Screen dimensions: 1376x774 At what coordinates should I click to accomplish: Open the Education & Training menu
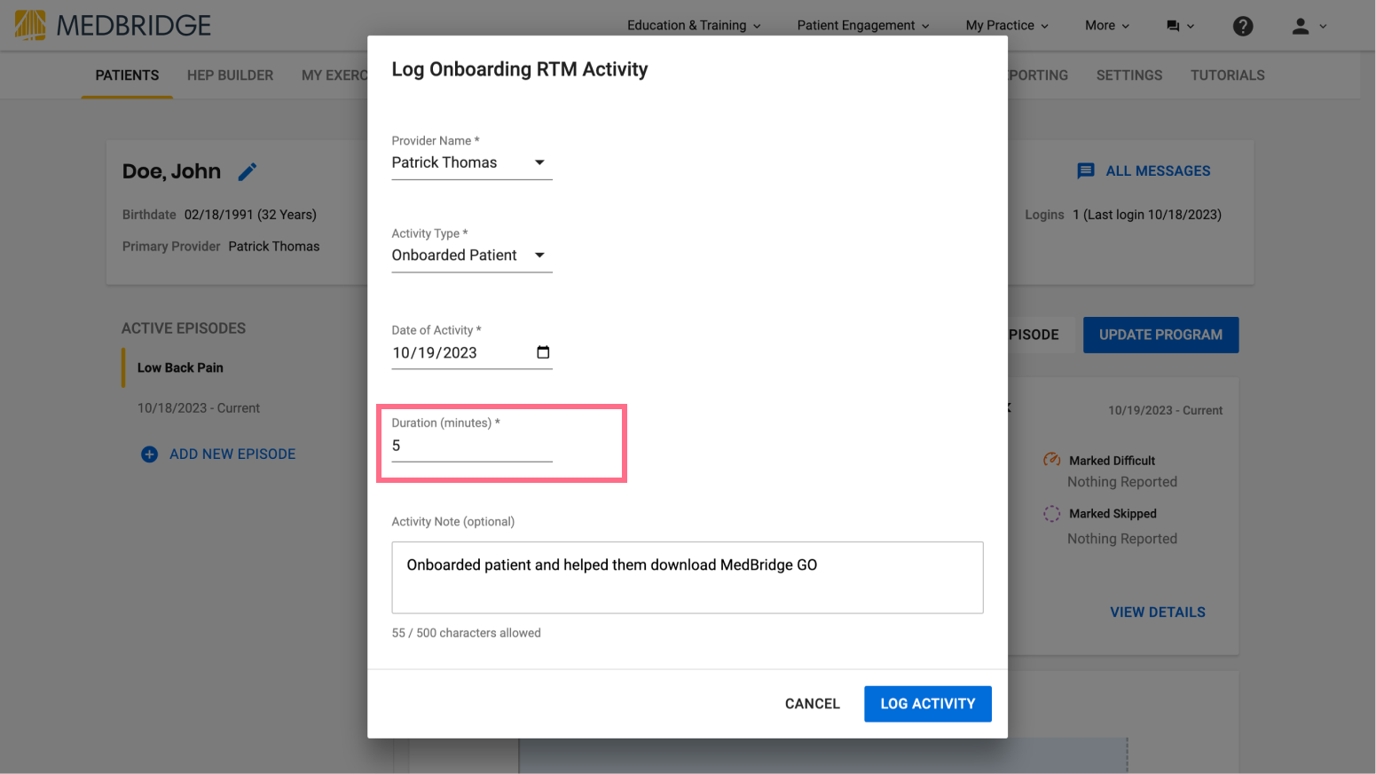(694, 26)
